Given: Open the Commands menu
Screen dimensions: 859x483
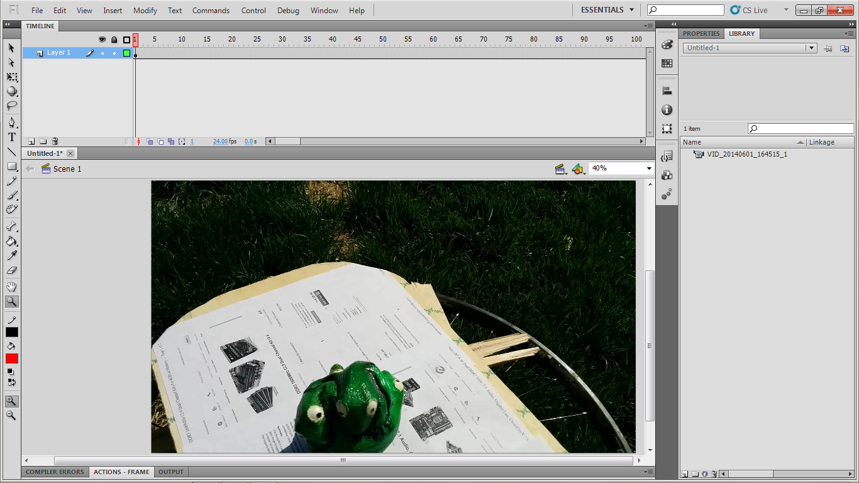Looking at the screenshot, I should pos(211,11).
